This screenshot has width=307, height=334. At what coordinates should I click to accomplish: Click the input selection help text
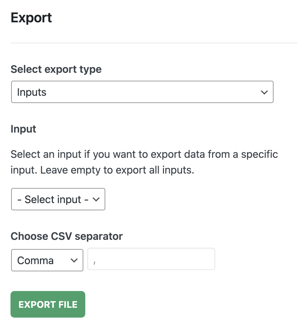tap(144, 162)
